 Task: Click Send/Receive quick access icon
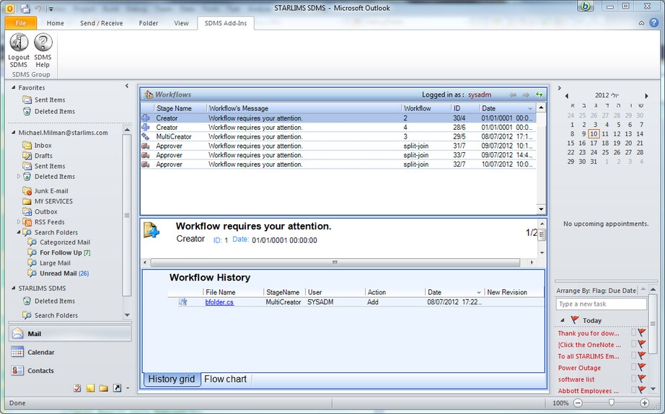[25, 8]
